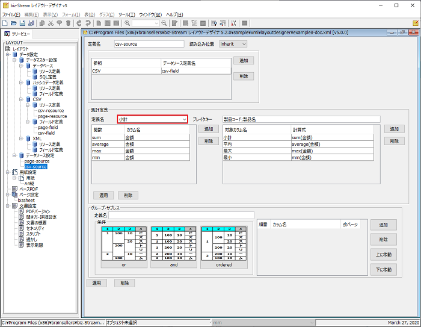The height and width of the screenshot is (327, 421).
Task: Click the redo arrow icon
Action: 88,23
